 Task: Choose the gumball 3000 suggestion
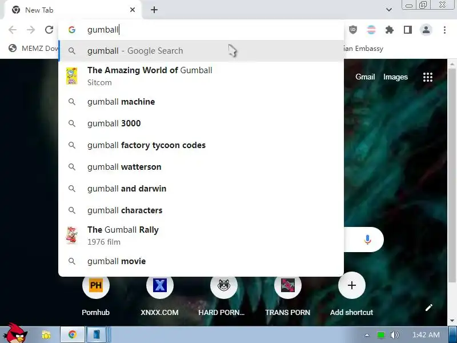(201, 123)
